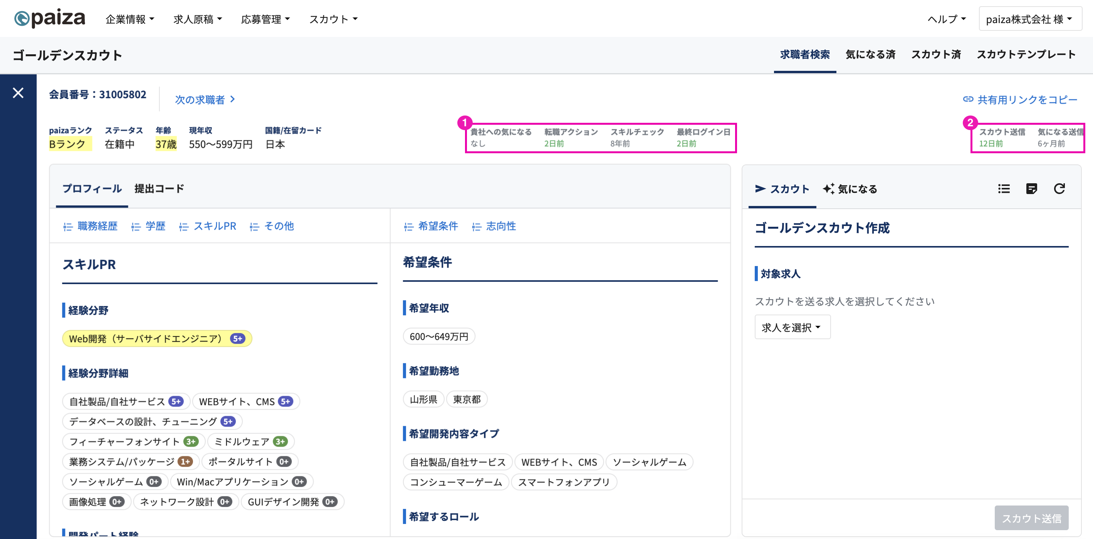This screenshot has width=1093, height=539.
Task: Expand the スカウト menu in top navigation
Action: (334, 19)
